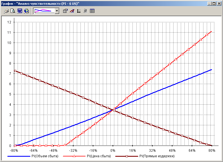Open print preview with magnifier icon
The width and height of the screenshot is (223, 162).
13,11
